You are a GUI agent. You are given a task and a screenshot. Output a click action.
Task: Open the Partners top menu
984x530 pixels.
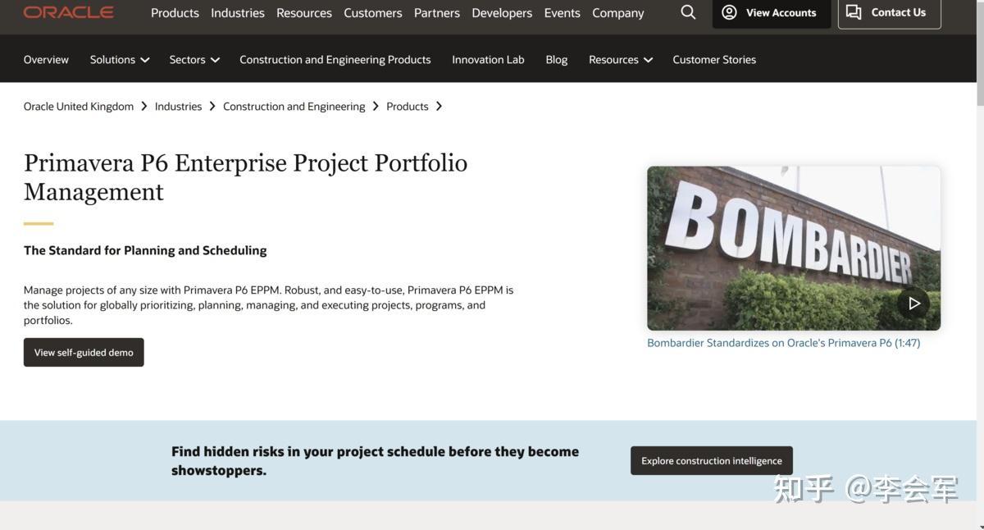(437, 13)
